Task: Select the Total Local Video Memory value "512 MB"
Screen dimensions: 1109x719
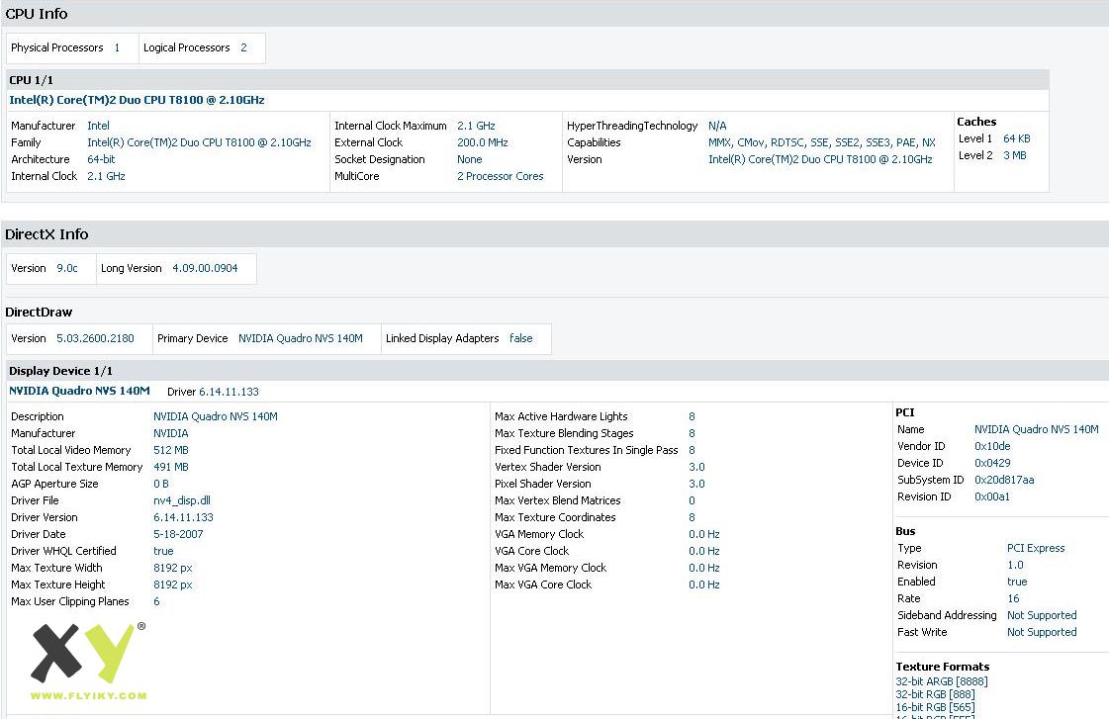Action: pos(171,450)
